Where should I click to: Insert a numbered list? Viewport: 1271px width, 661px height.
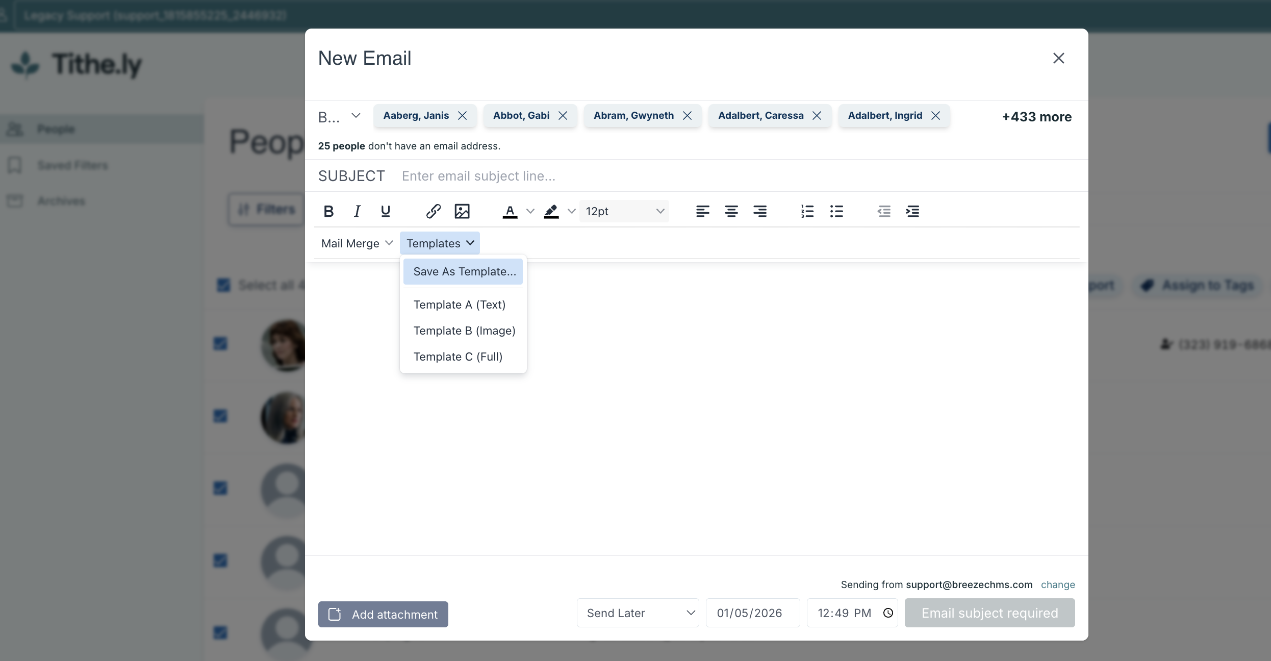pos(807,211)
